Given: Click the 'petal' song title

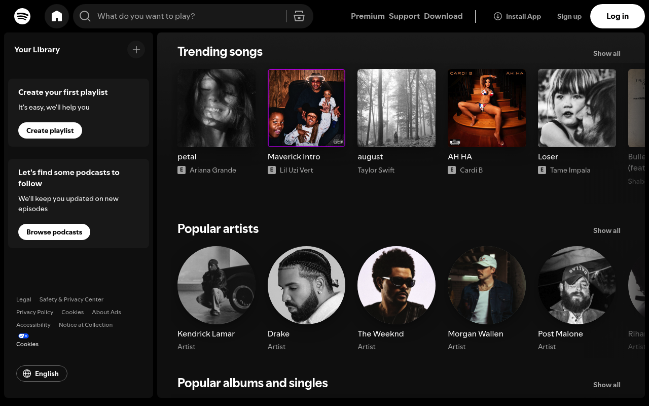Looking at the screenshot, I should (x=187, y=157).
